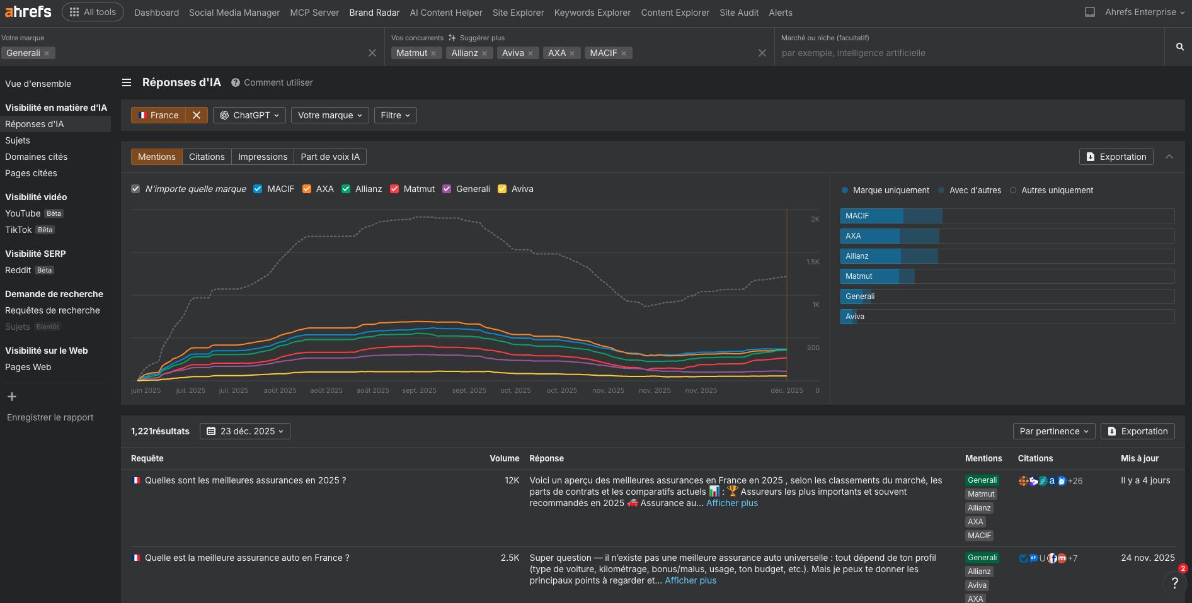Remove the AXA competitor tag
Viewport: 1192px width, 603px height.
(x=572, y=53)
